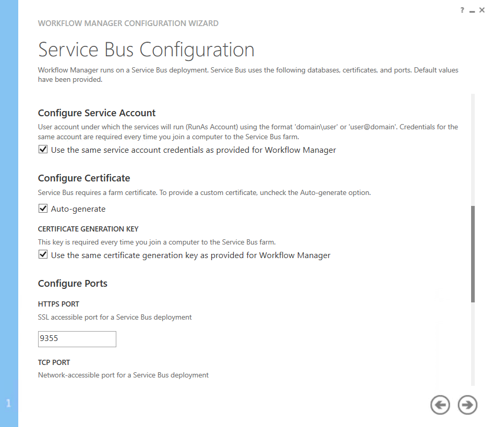Click the Configure Certificate heading
The width and height of the screenshot is (493, 427).
point(84,178)
